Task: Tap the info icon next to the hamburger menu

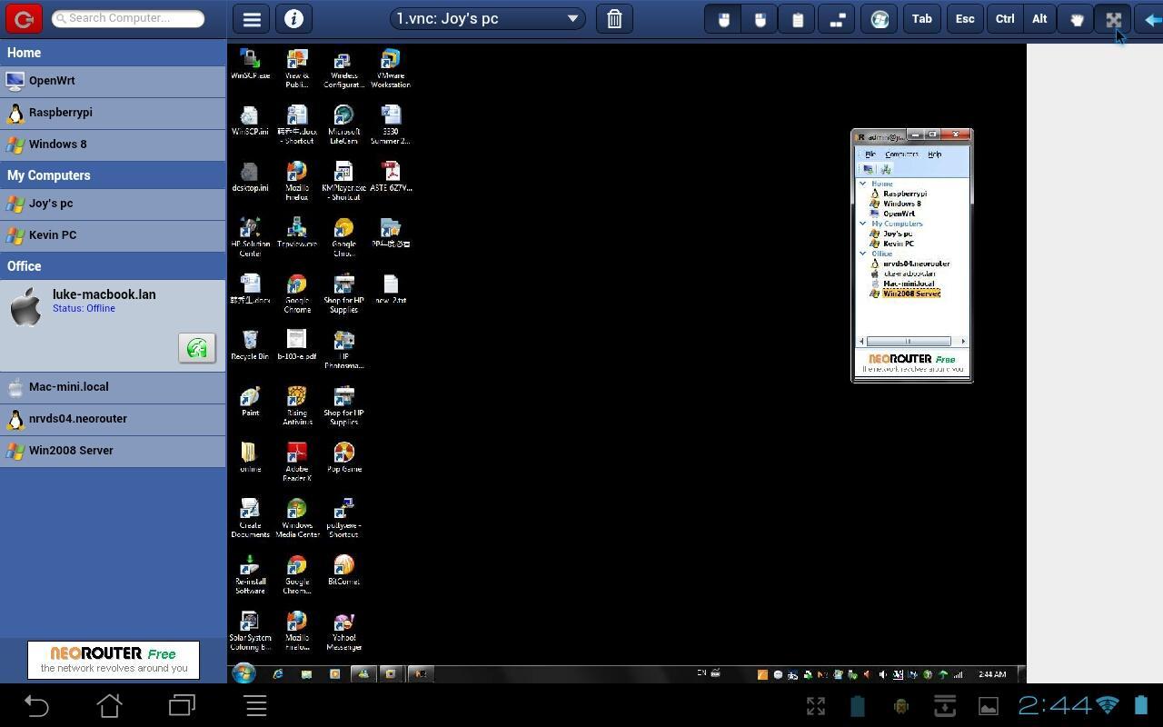Action: pyautogui.click(x=293, y=18)
